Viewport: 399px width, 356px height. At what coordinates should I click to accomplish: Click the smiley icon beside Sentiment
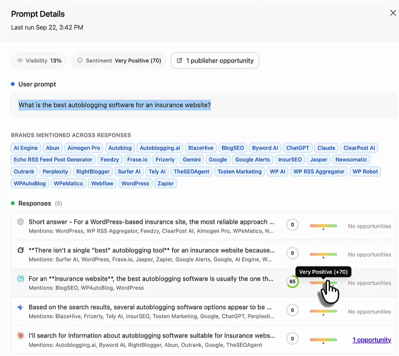80,60
